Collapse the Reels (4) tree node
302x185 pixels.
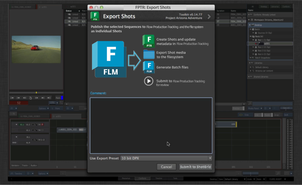pyautogui.click(x=250, y=36)
